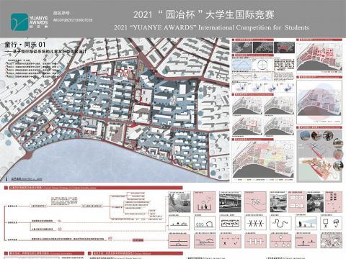346x259 pixels.
Task: Open the photo collage axonometric panel
Action: pos(319,156)
